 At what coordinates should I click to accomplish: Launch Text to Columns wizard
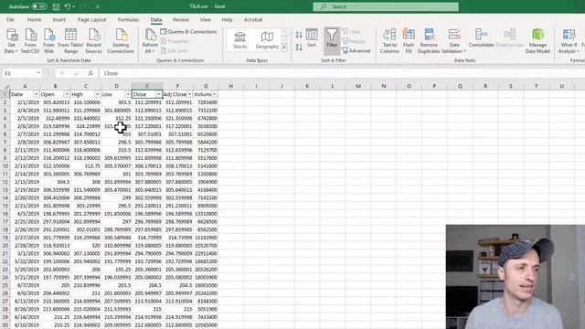point(389,40)
